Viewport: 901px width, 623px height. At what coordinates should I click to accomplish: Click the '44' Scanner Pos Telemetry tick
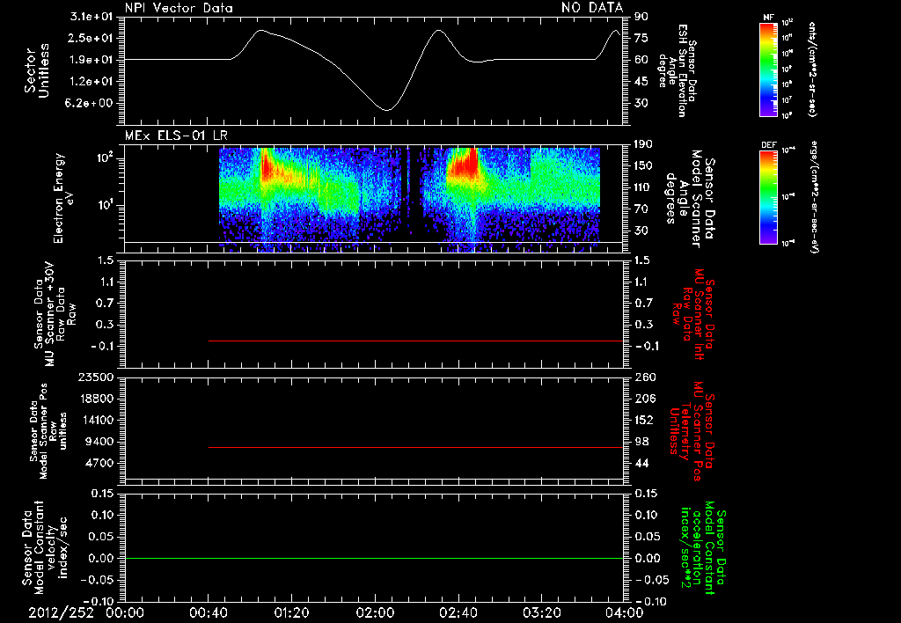(x=641, y=464)
